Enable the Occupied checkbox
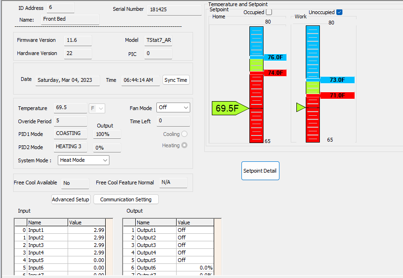This screenshot has height=278, width=403. pos(269,12)
